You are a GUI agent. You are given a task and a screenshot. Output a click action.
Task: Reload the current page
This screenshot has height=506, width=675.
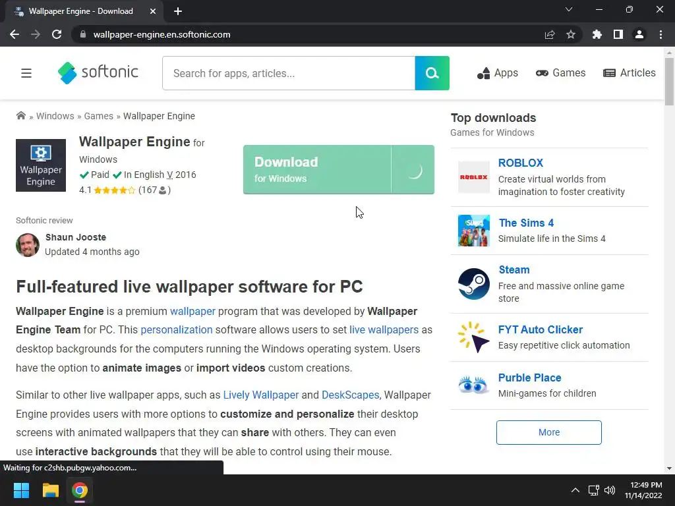click(57, 34)
